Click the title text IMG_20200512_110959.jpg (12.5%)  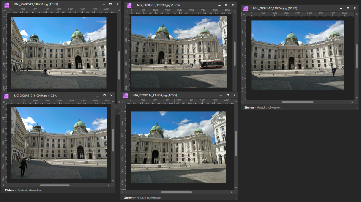pos(155,95)
